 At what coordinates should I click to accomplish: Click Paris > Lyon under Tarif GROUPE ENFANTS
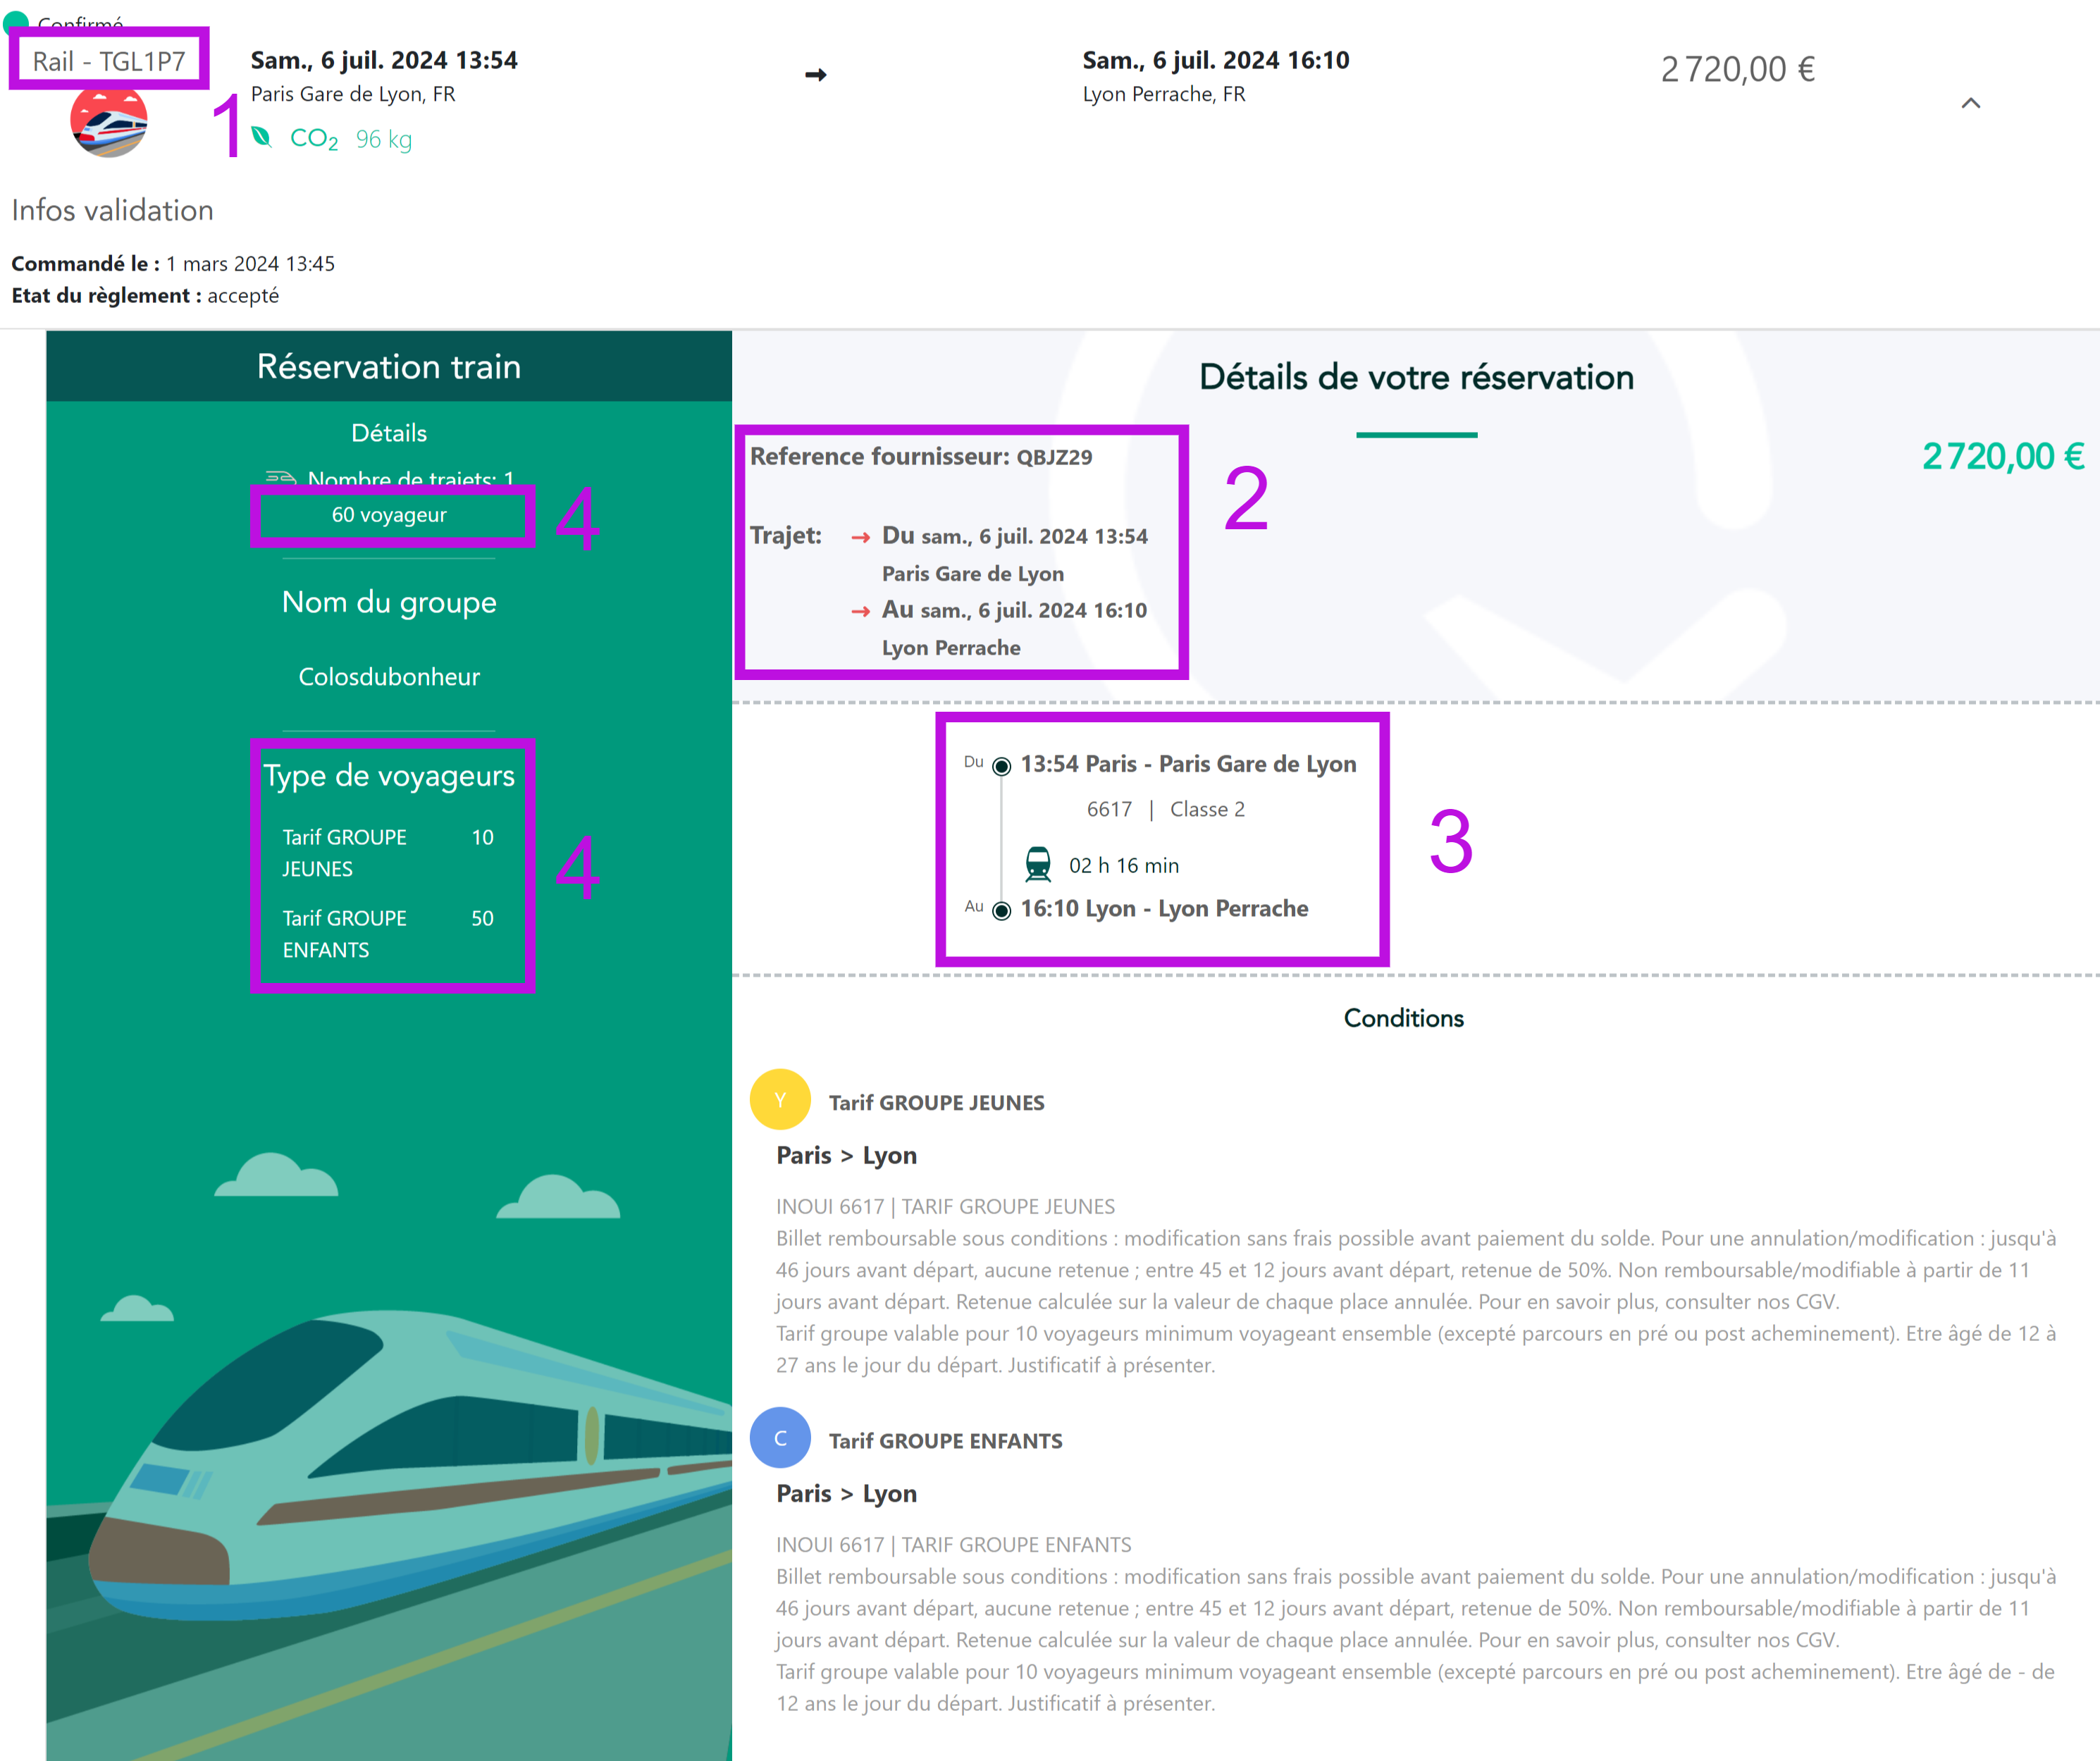tap(846, 1493)
